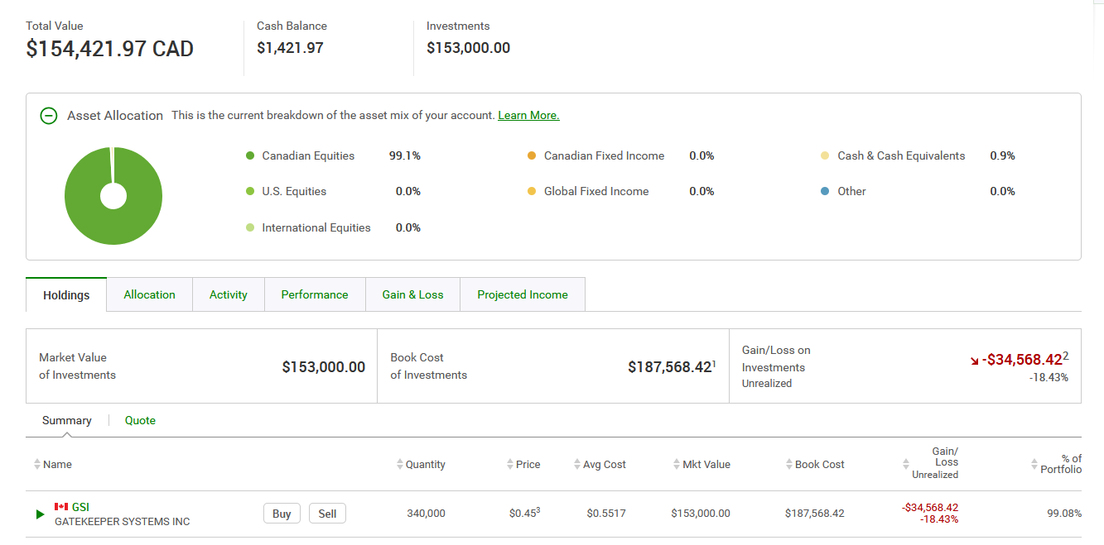This screenshot has height=545, width=1104.
Task: Open the Learn More link
Action: tap(528, 116)
